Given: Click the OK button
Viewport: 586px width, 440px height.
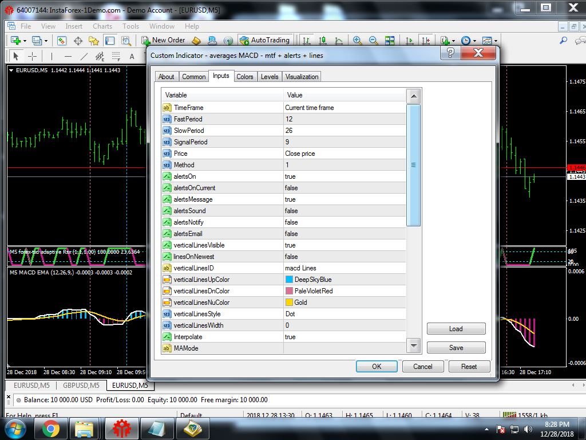Looking at the screenshot, I should 376,367.
